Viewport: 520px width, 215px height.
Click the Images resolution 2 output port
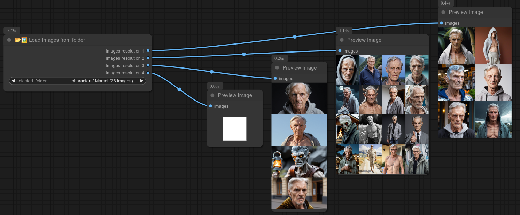point(148,58)
